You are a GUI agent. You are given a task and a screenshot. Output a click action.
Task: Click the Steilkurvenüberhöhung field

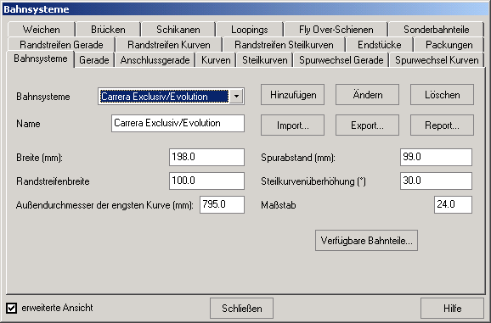click(436, 181)
